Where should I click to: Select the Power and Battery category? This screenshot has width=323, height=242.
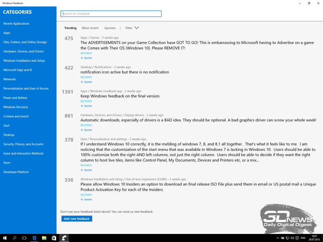pyautogui.click(x=15, y=98)
